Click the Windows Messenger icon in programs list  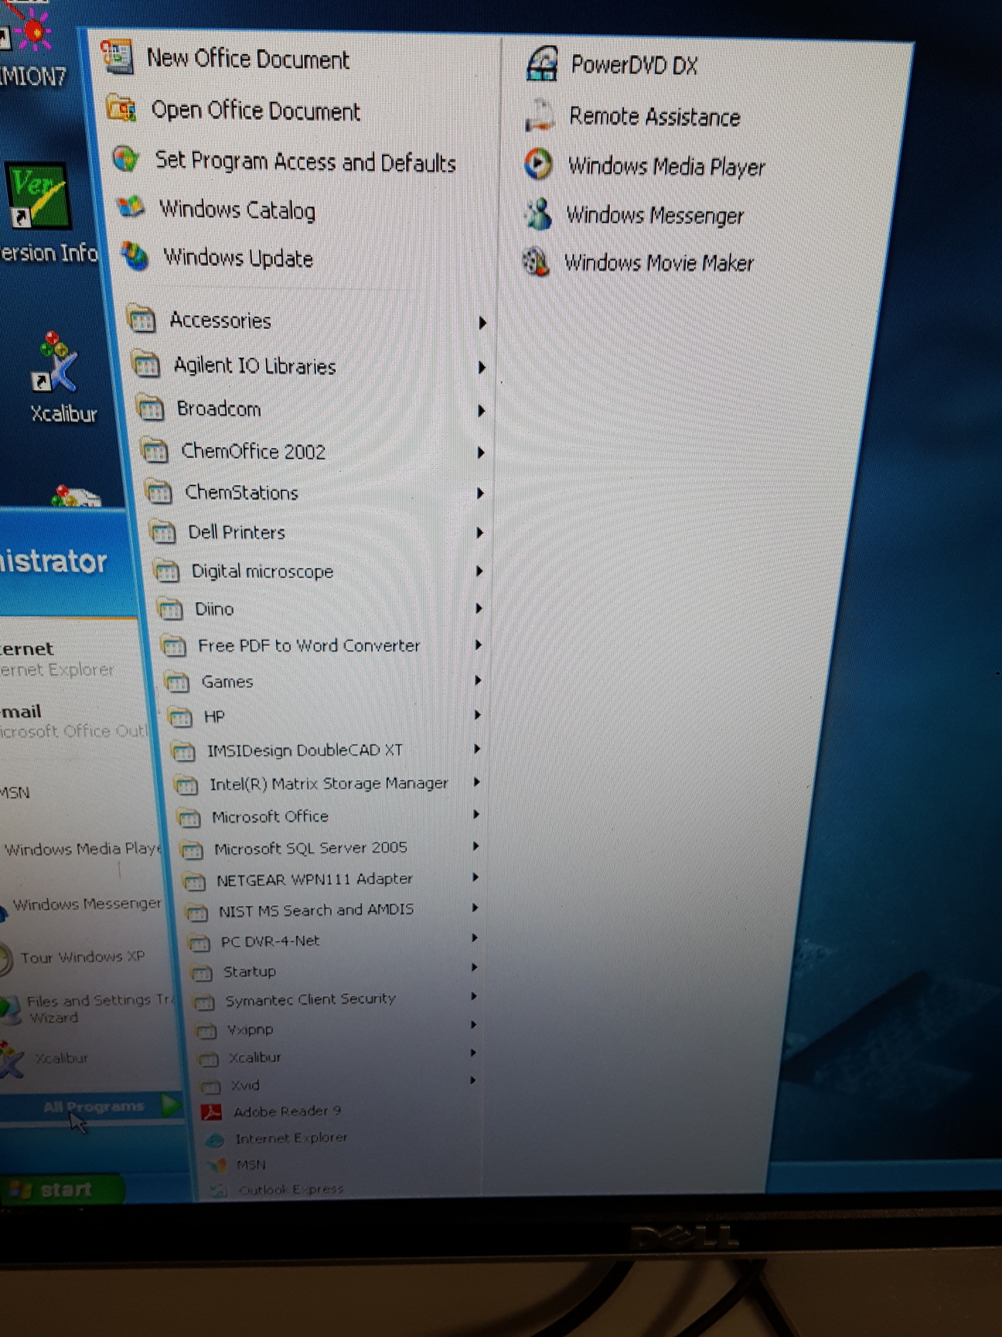(537, 214)
